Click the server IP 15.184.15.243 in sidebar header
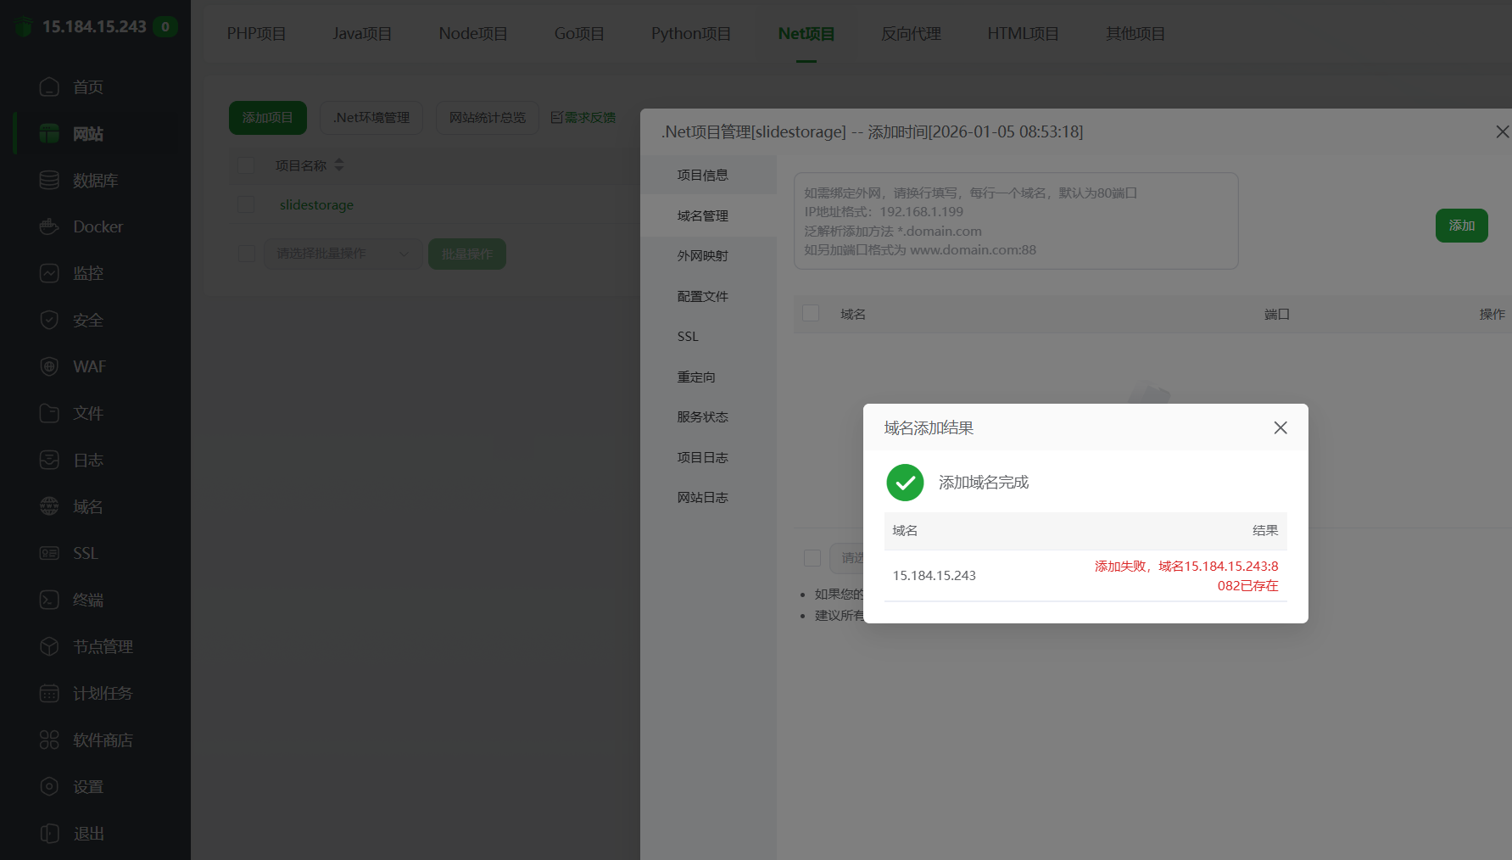 tap(94, 27)
